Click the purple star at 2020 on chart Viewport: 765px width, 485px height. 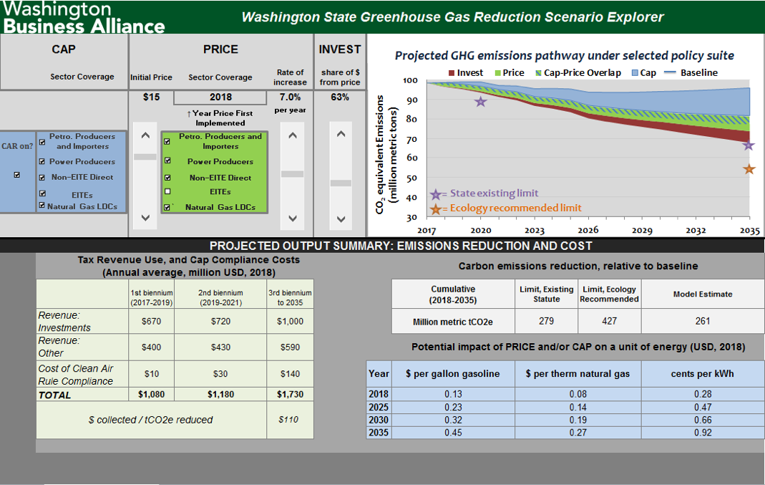coord(480,102)
